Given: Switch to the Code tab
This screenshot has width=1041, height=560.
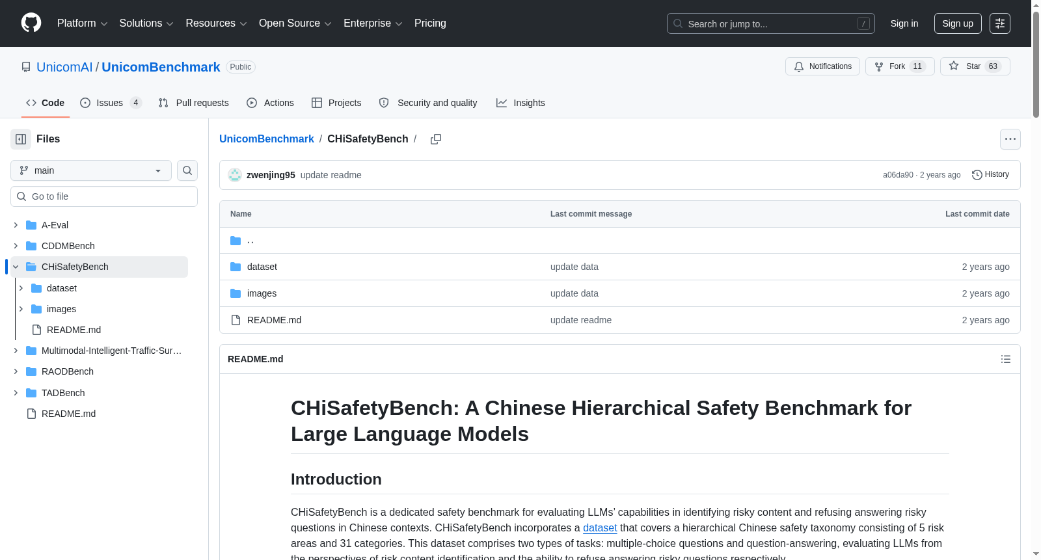Looking at the screenshot, I should coord(46,103).
